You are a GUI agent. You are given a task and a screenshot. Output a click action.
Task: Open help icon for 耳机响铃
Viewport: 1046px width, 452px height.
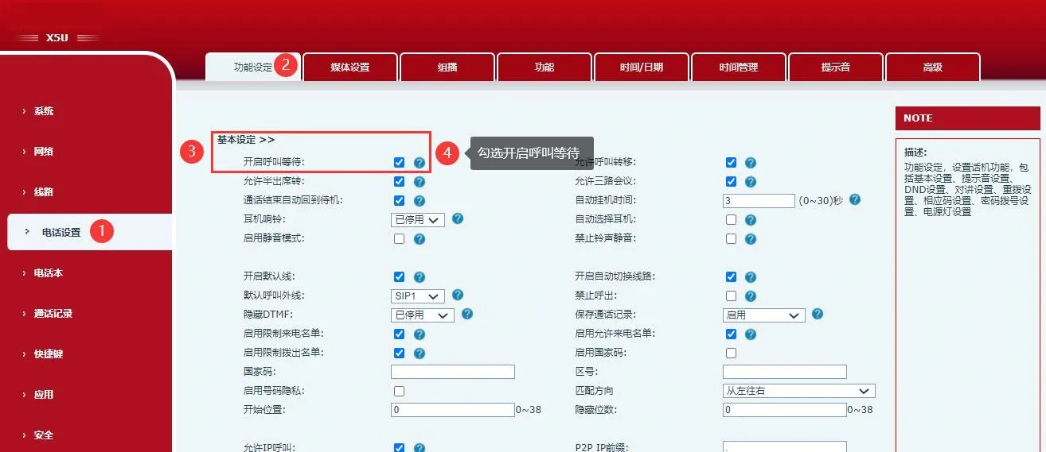tap(458, 218)
